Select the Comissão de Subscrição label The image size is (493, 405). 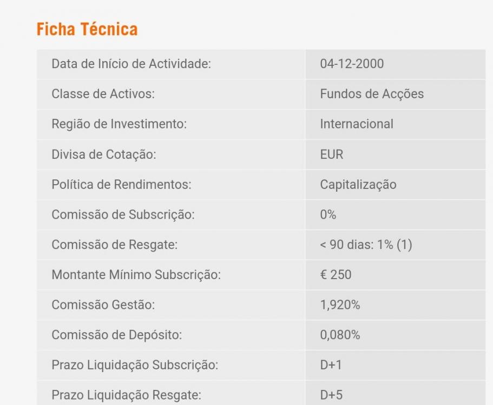point(123,215)
